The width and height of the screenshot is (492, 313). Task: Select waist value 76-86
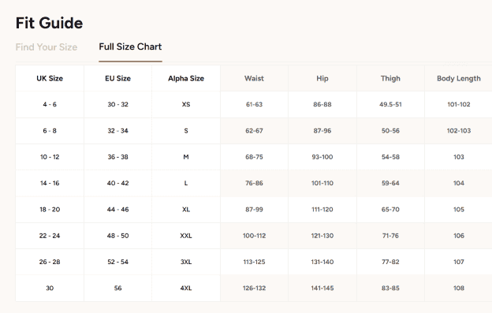click(254, 183)
